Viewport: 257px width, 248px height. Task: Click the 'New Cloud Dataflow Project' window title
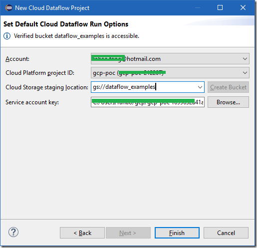tap(52, 8)
